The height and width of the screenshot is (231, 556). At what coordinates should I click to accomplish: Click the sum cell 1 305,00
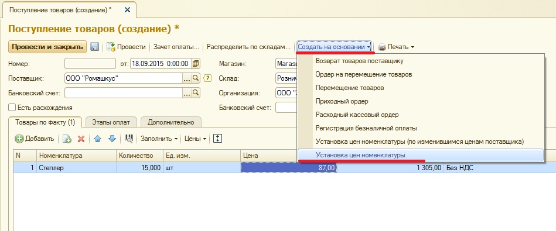point(390,168)
